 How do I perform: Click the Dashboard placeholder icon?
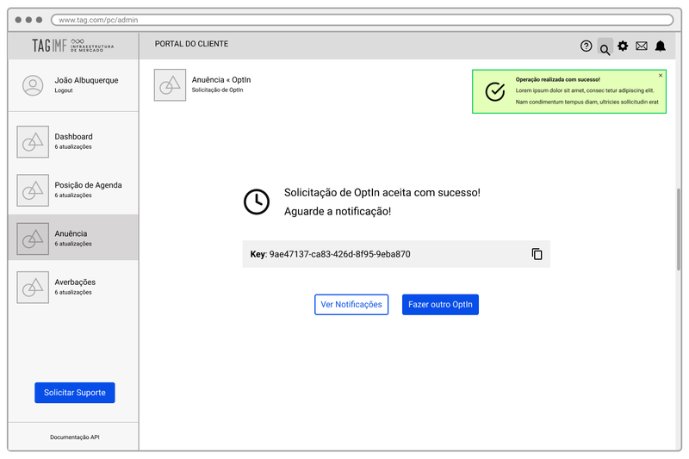pyautogui.click(x=33, y=142)
